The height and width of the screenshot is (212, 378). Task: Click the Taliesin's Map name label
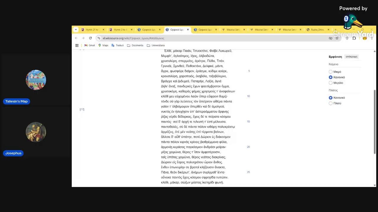tap(17, 101)
